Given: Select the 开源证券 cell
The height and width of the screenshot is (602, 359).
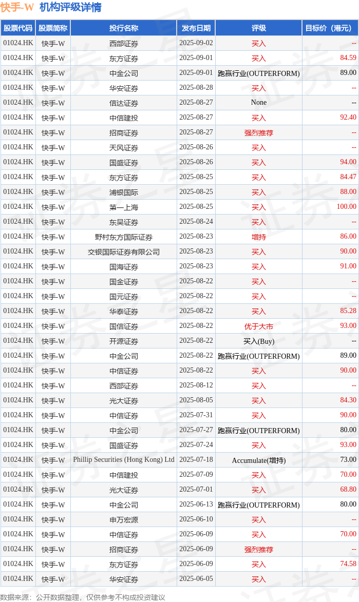Looking at the screenshot, I should pos(124,341).
